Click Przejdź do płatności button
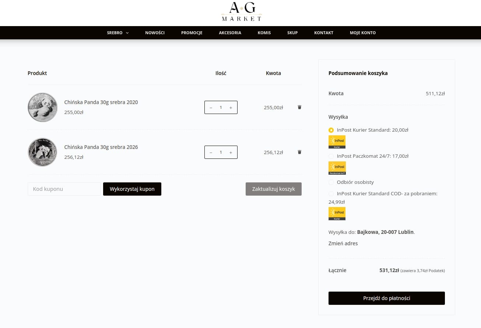The image size is (481, 328). 386,298
